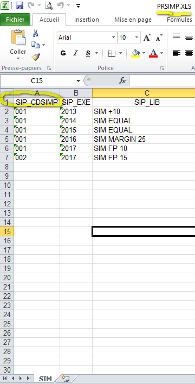Apply cell borders button

pos(112,53)
